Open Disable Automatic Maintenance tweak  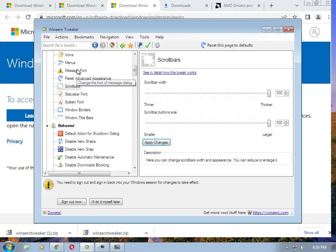point(89,157)
